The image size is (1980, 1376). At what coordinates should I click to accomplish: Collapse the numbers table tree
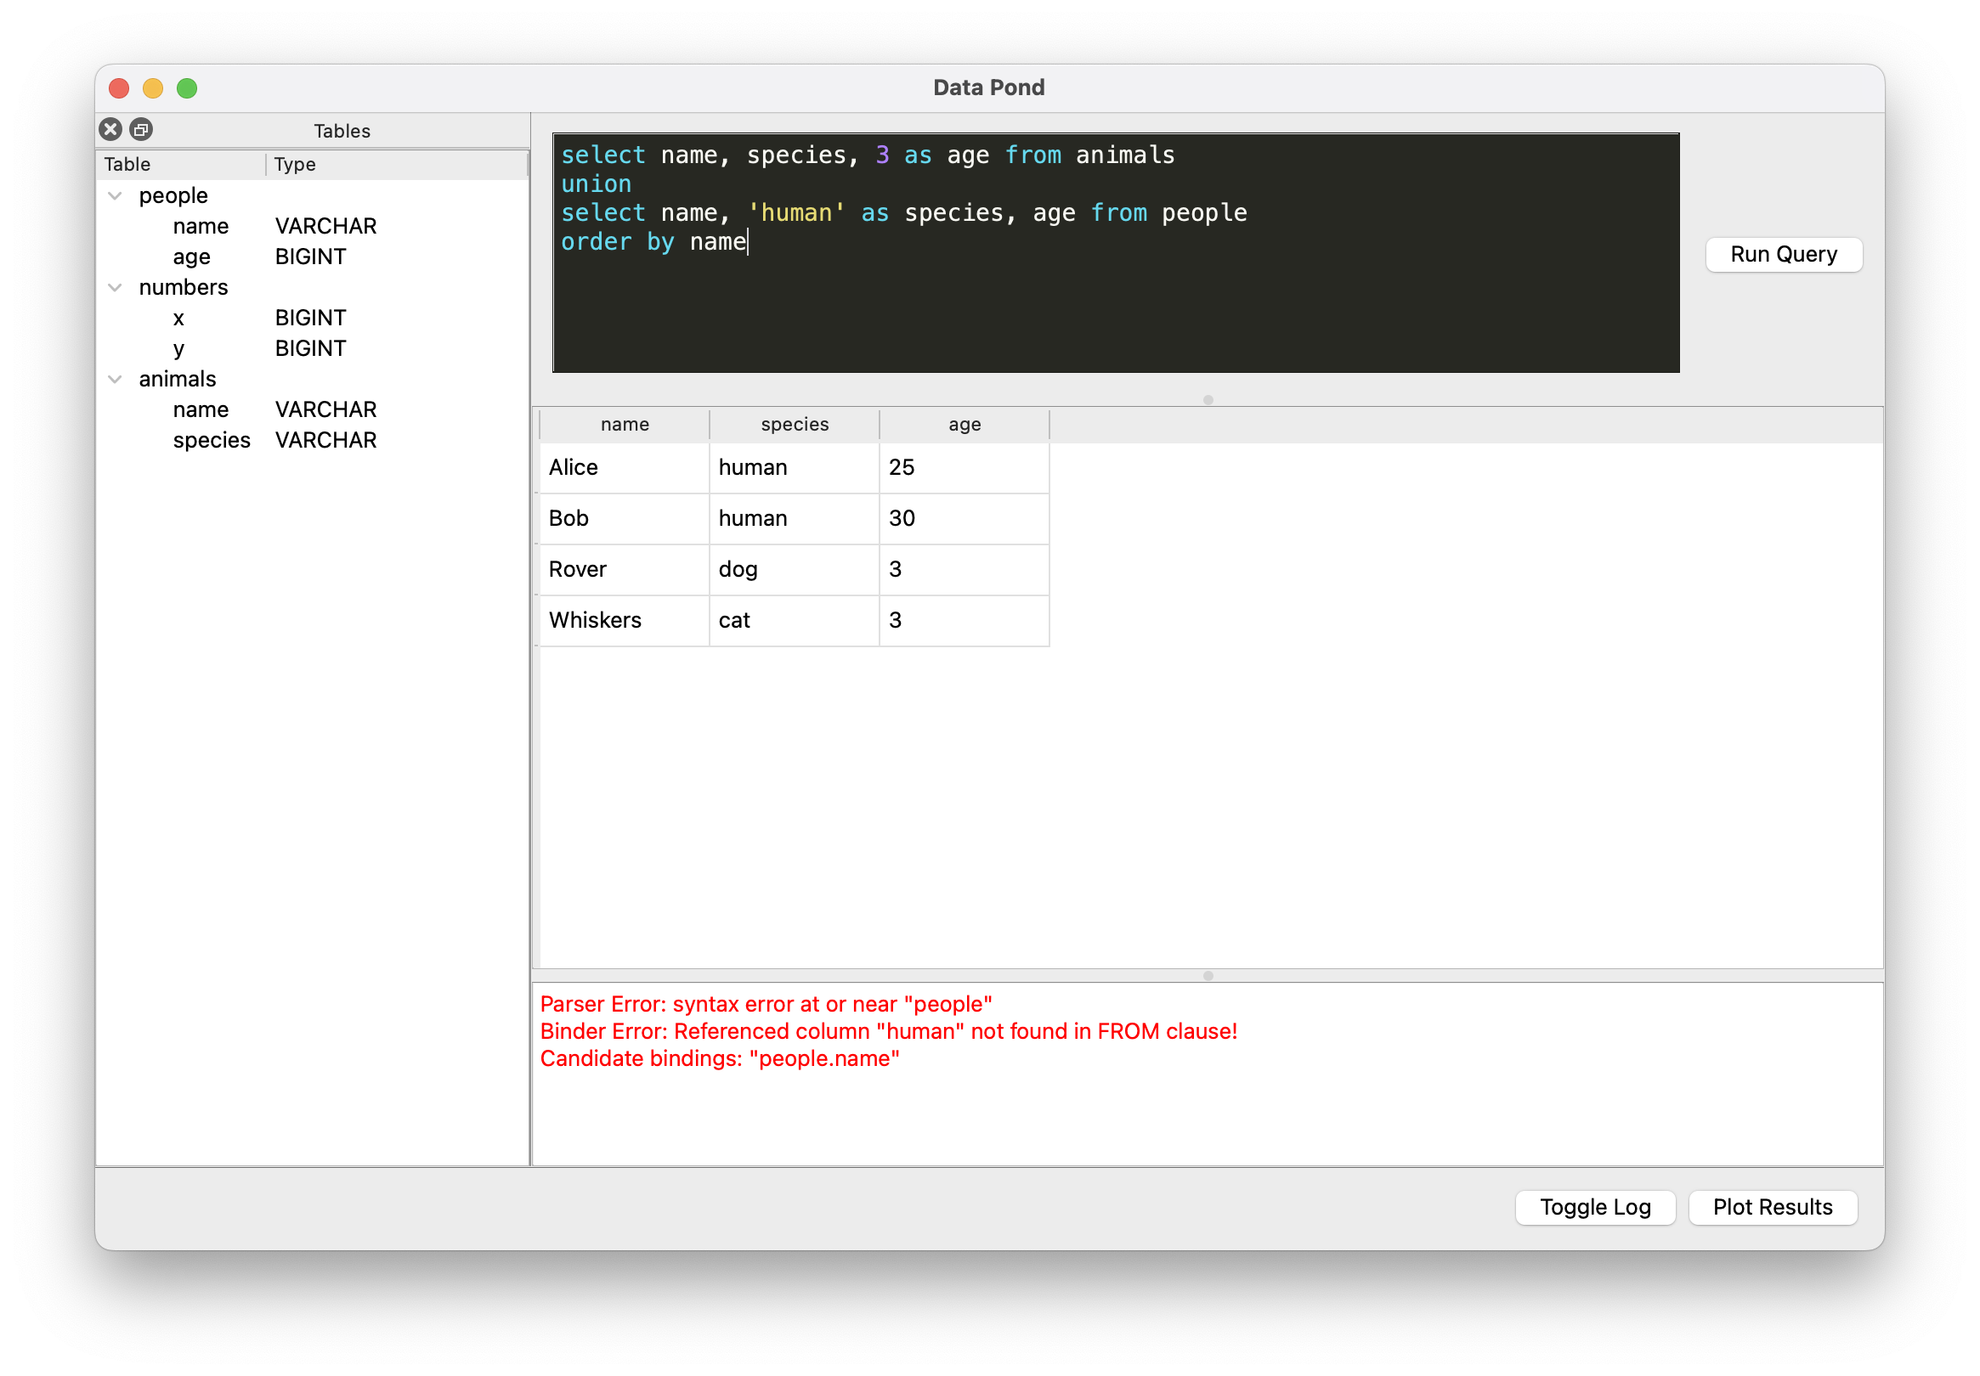click(x=115, y=288)
